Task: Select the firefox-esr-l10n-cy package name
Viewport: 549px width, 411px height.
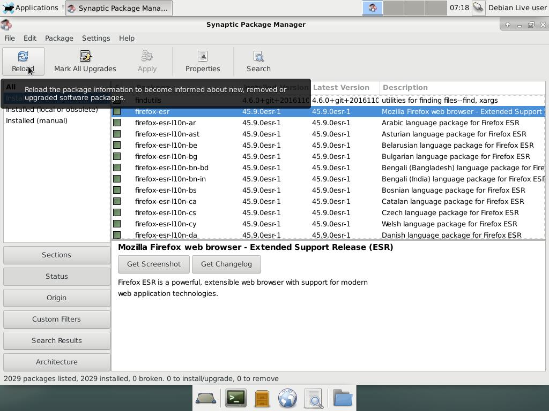Action: click(x=166, y=224)
